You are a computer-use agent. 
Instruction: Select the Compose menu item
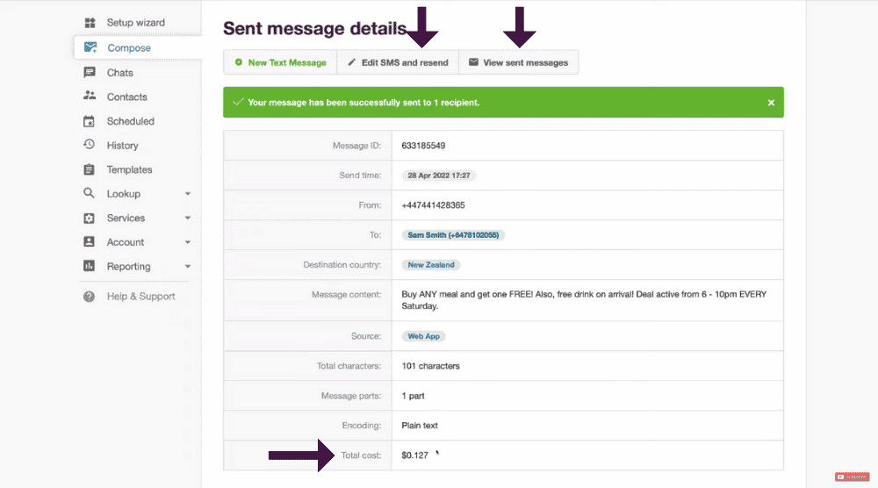tap(138, 47)
